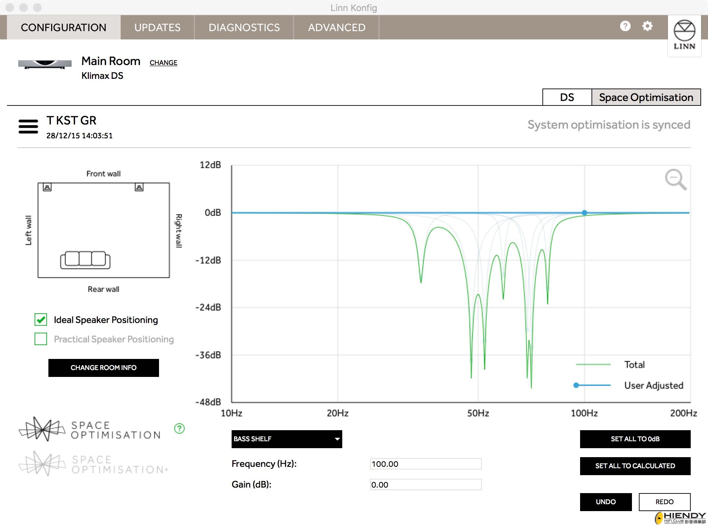Click the zoom out magnifier on graph
Image resolution: width=708 pixels, height=527 pixels.
point(676,179)
